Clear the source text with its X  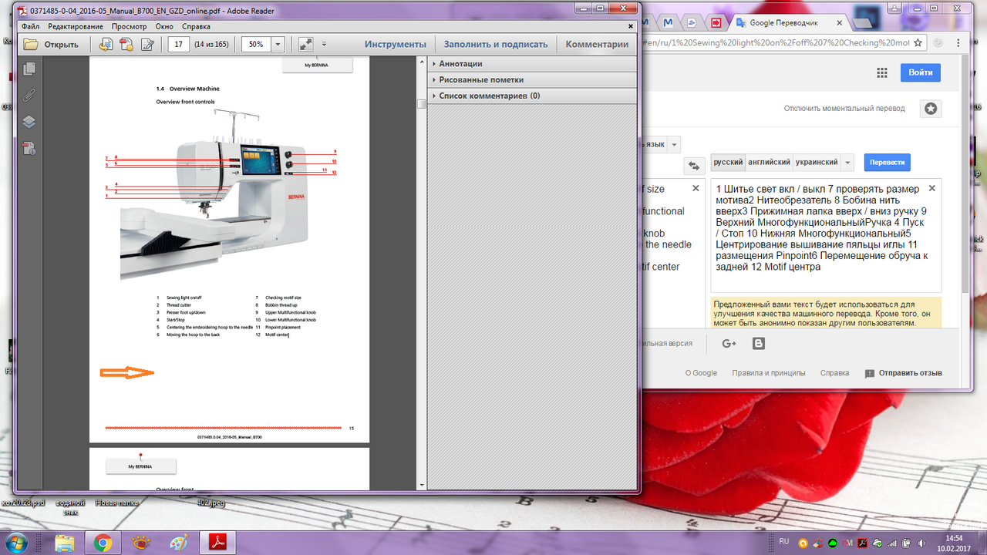(x=696, y=188)
